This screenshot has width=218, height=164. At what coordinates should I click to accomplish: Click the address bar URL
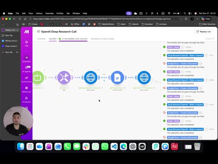pos(102,19)
